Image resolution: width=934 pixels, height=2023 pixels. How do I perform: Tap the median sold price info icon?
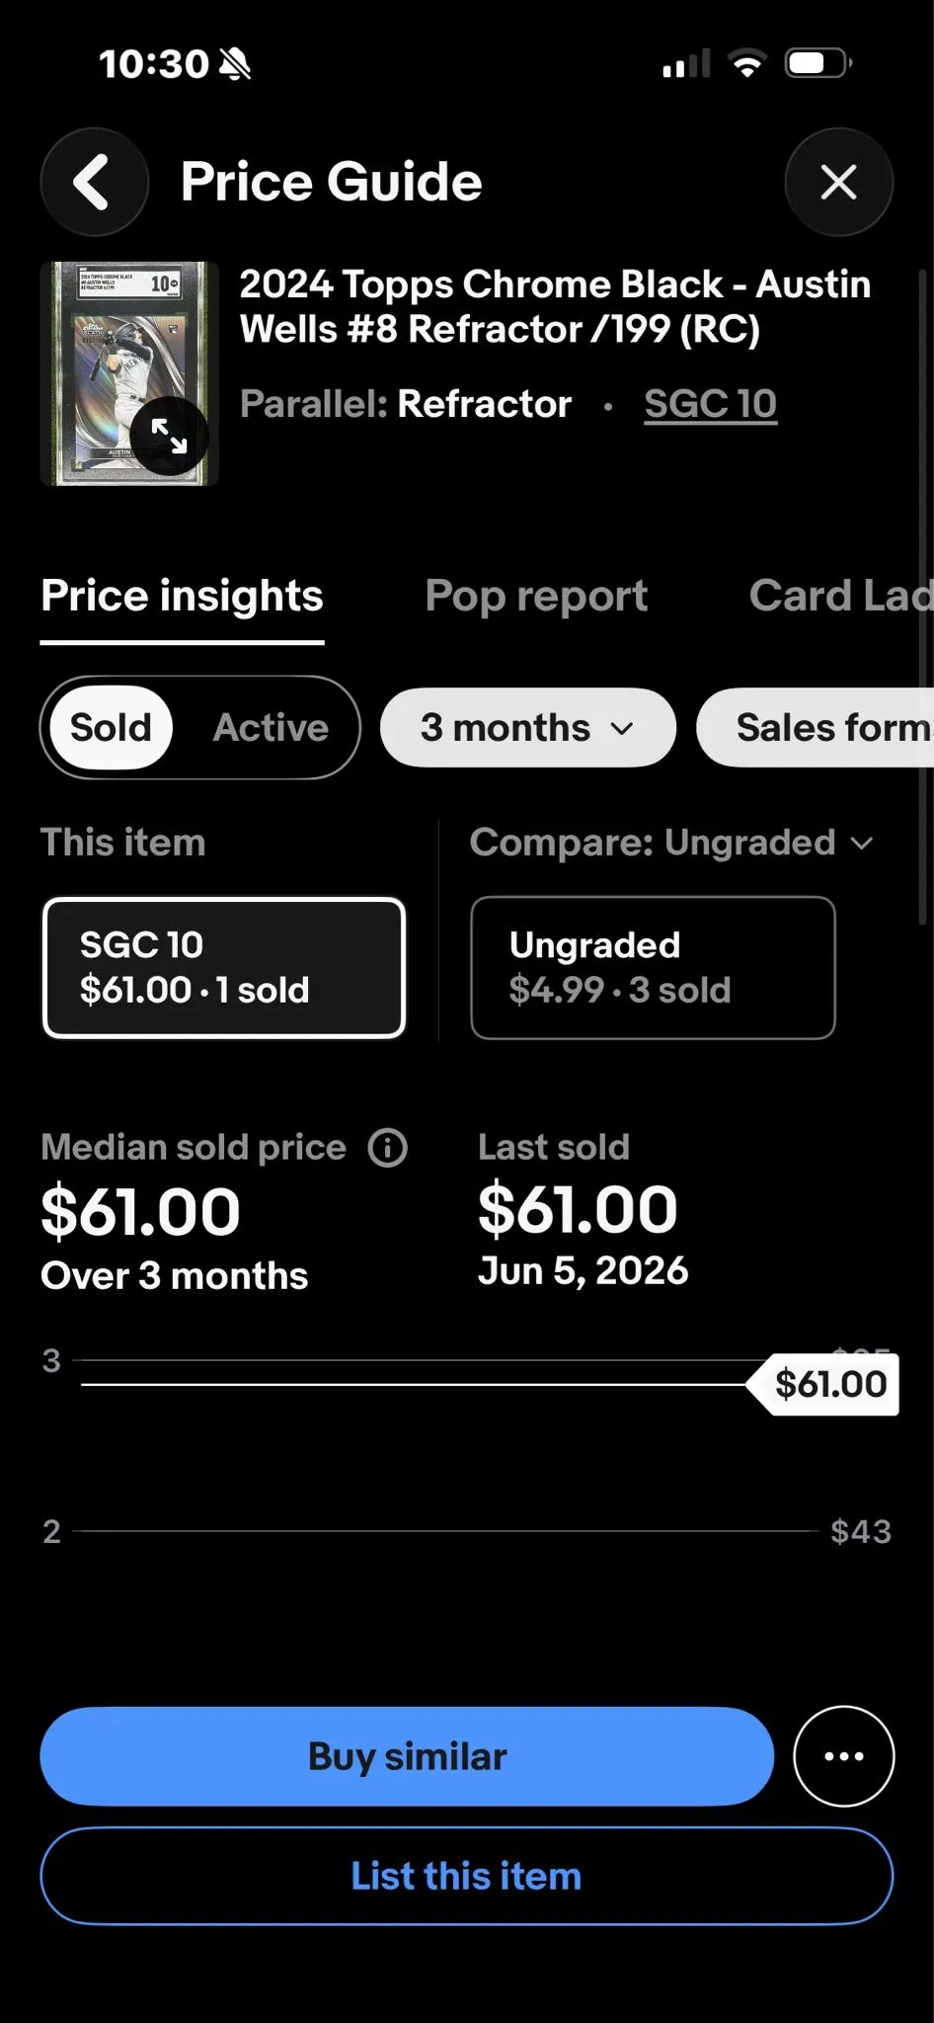point(387,1148)
